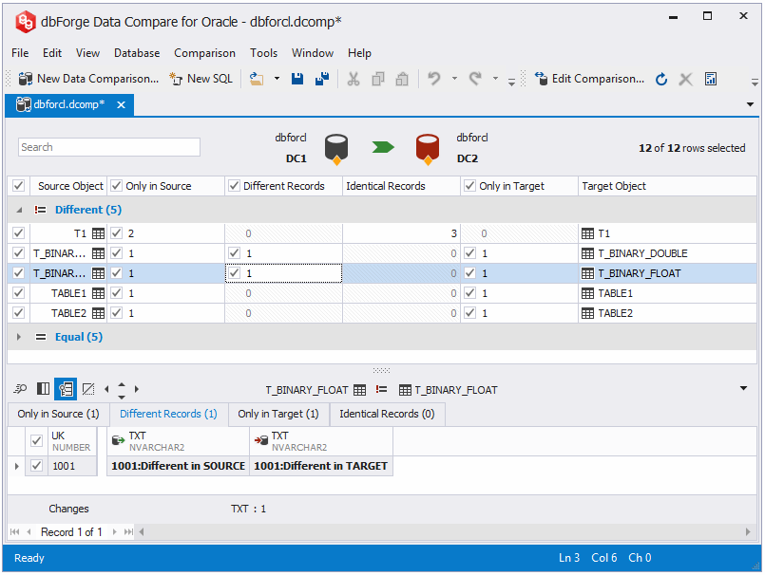
Task: Toggle Only in Source checkbox in T1 row
Action: (116, 233)
